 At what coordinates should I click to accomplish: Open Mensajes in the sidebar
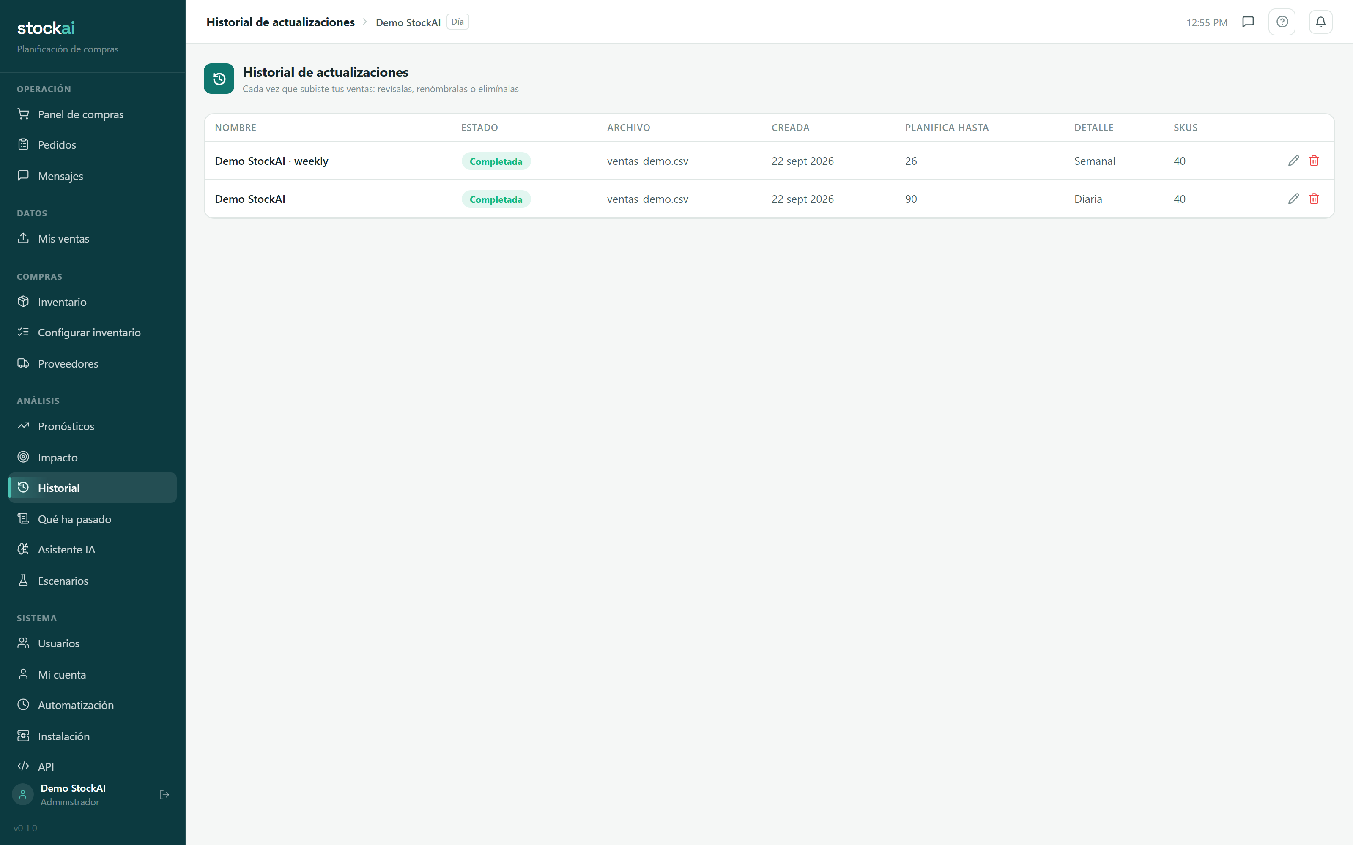[93, 176]
